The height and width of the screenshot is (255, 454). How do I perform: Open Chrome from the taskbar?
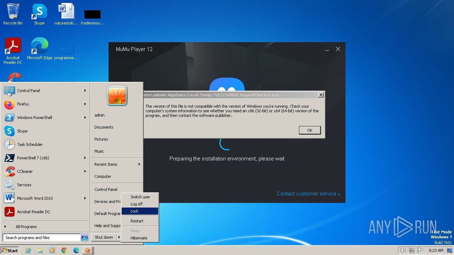coord(64,250)
